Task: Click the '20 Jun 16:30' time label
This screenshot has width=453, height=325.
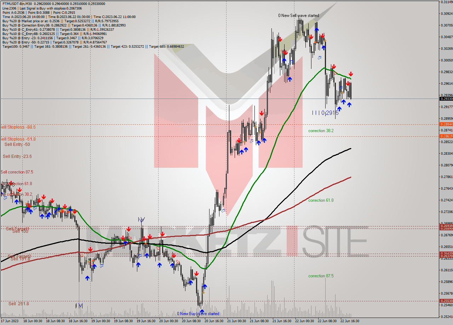Action: pos(214,321)
